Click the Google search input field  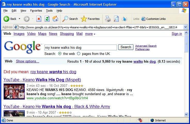click(81, 47)
